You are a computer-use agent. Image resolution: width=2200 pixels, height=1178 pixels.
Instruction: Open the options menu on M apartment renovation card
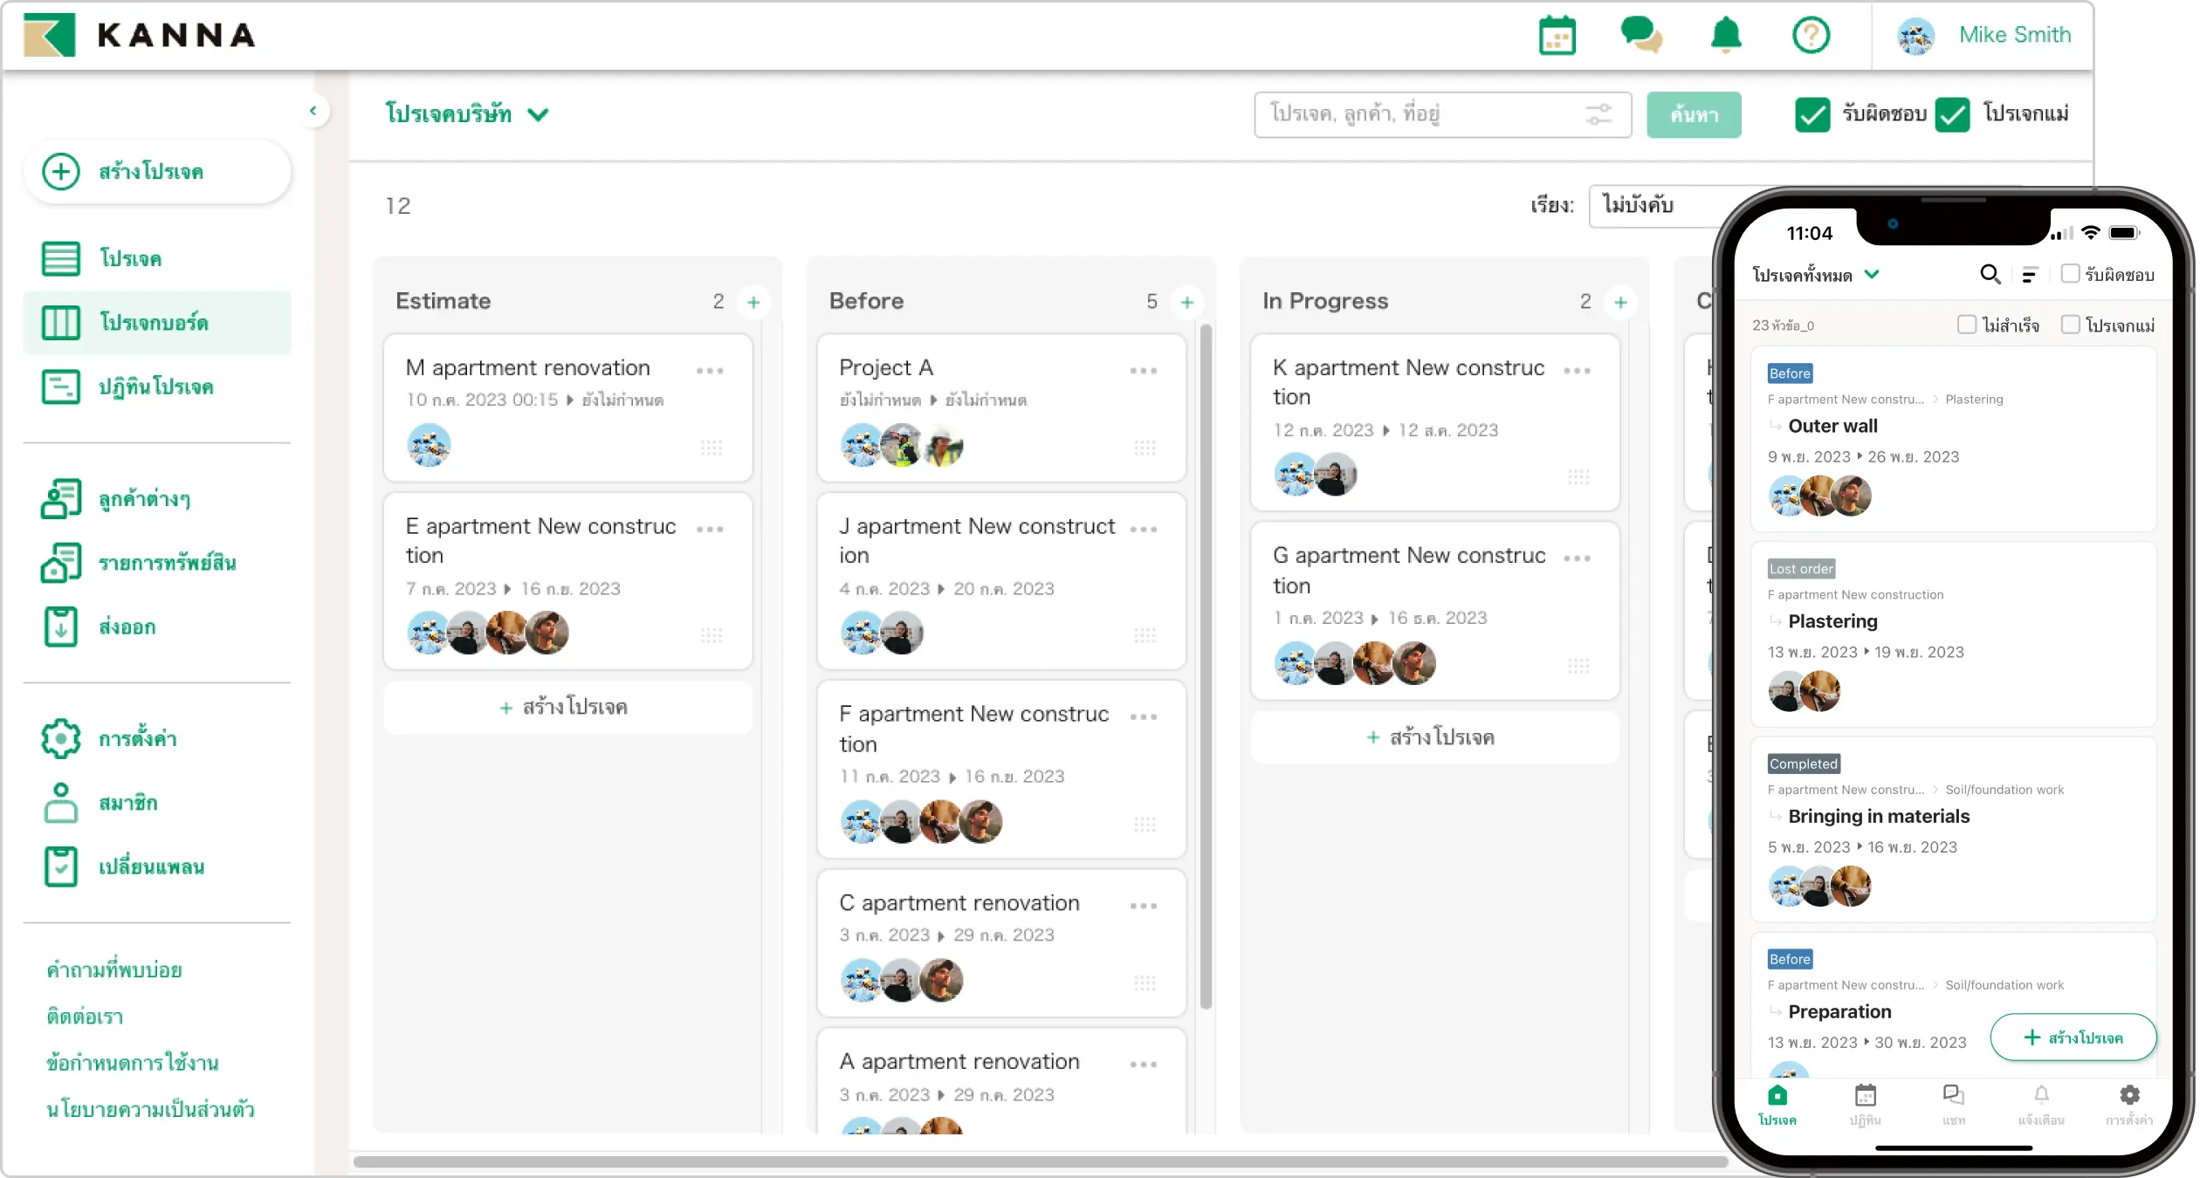[x=711, y=370]
